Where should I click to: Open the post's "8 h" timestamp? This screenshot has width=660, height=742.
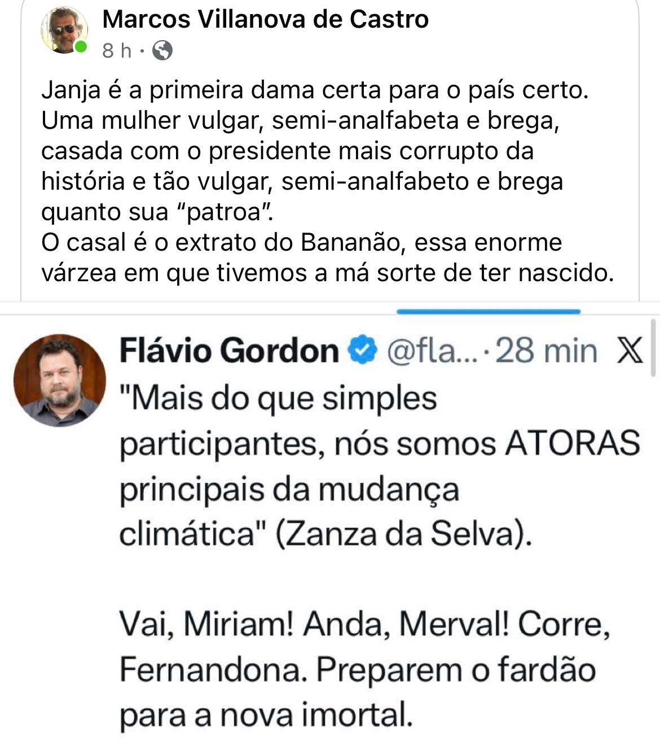tap(117, 51)
